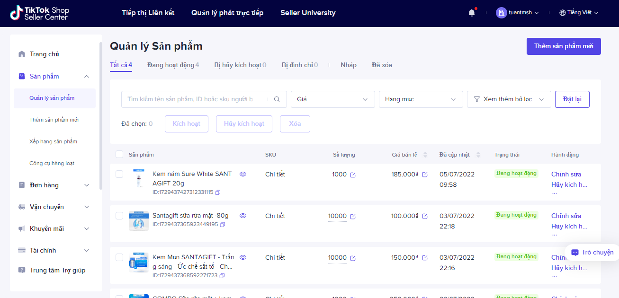Focus the product search field
The height and width of the screenshot is (298, 619).
[x=204, y=99]
